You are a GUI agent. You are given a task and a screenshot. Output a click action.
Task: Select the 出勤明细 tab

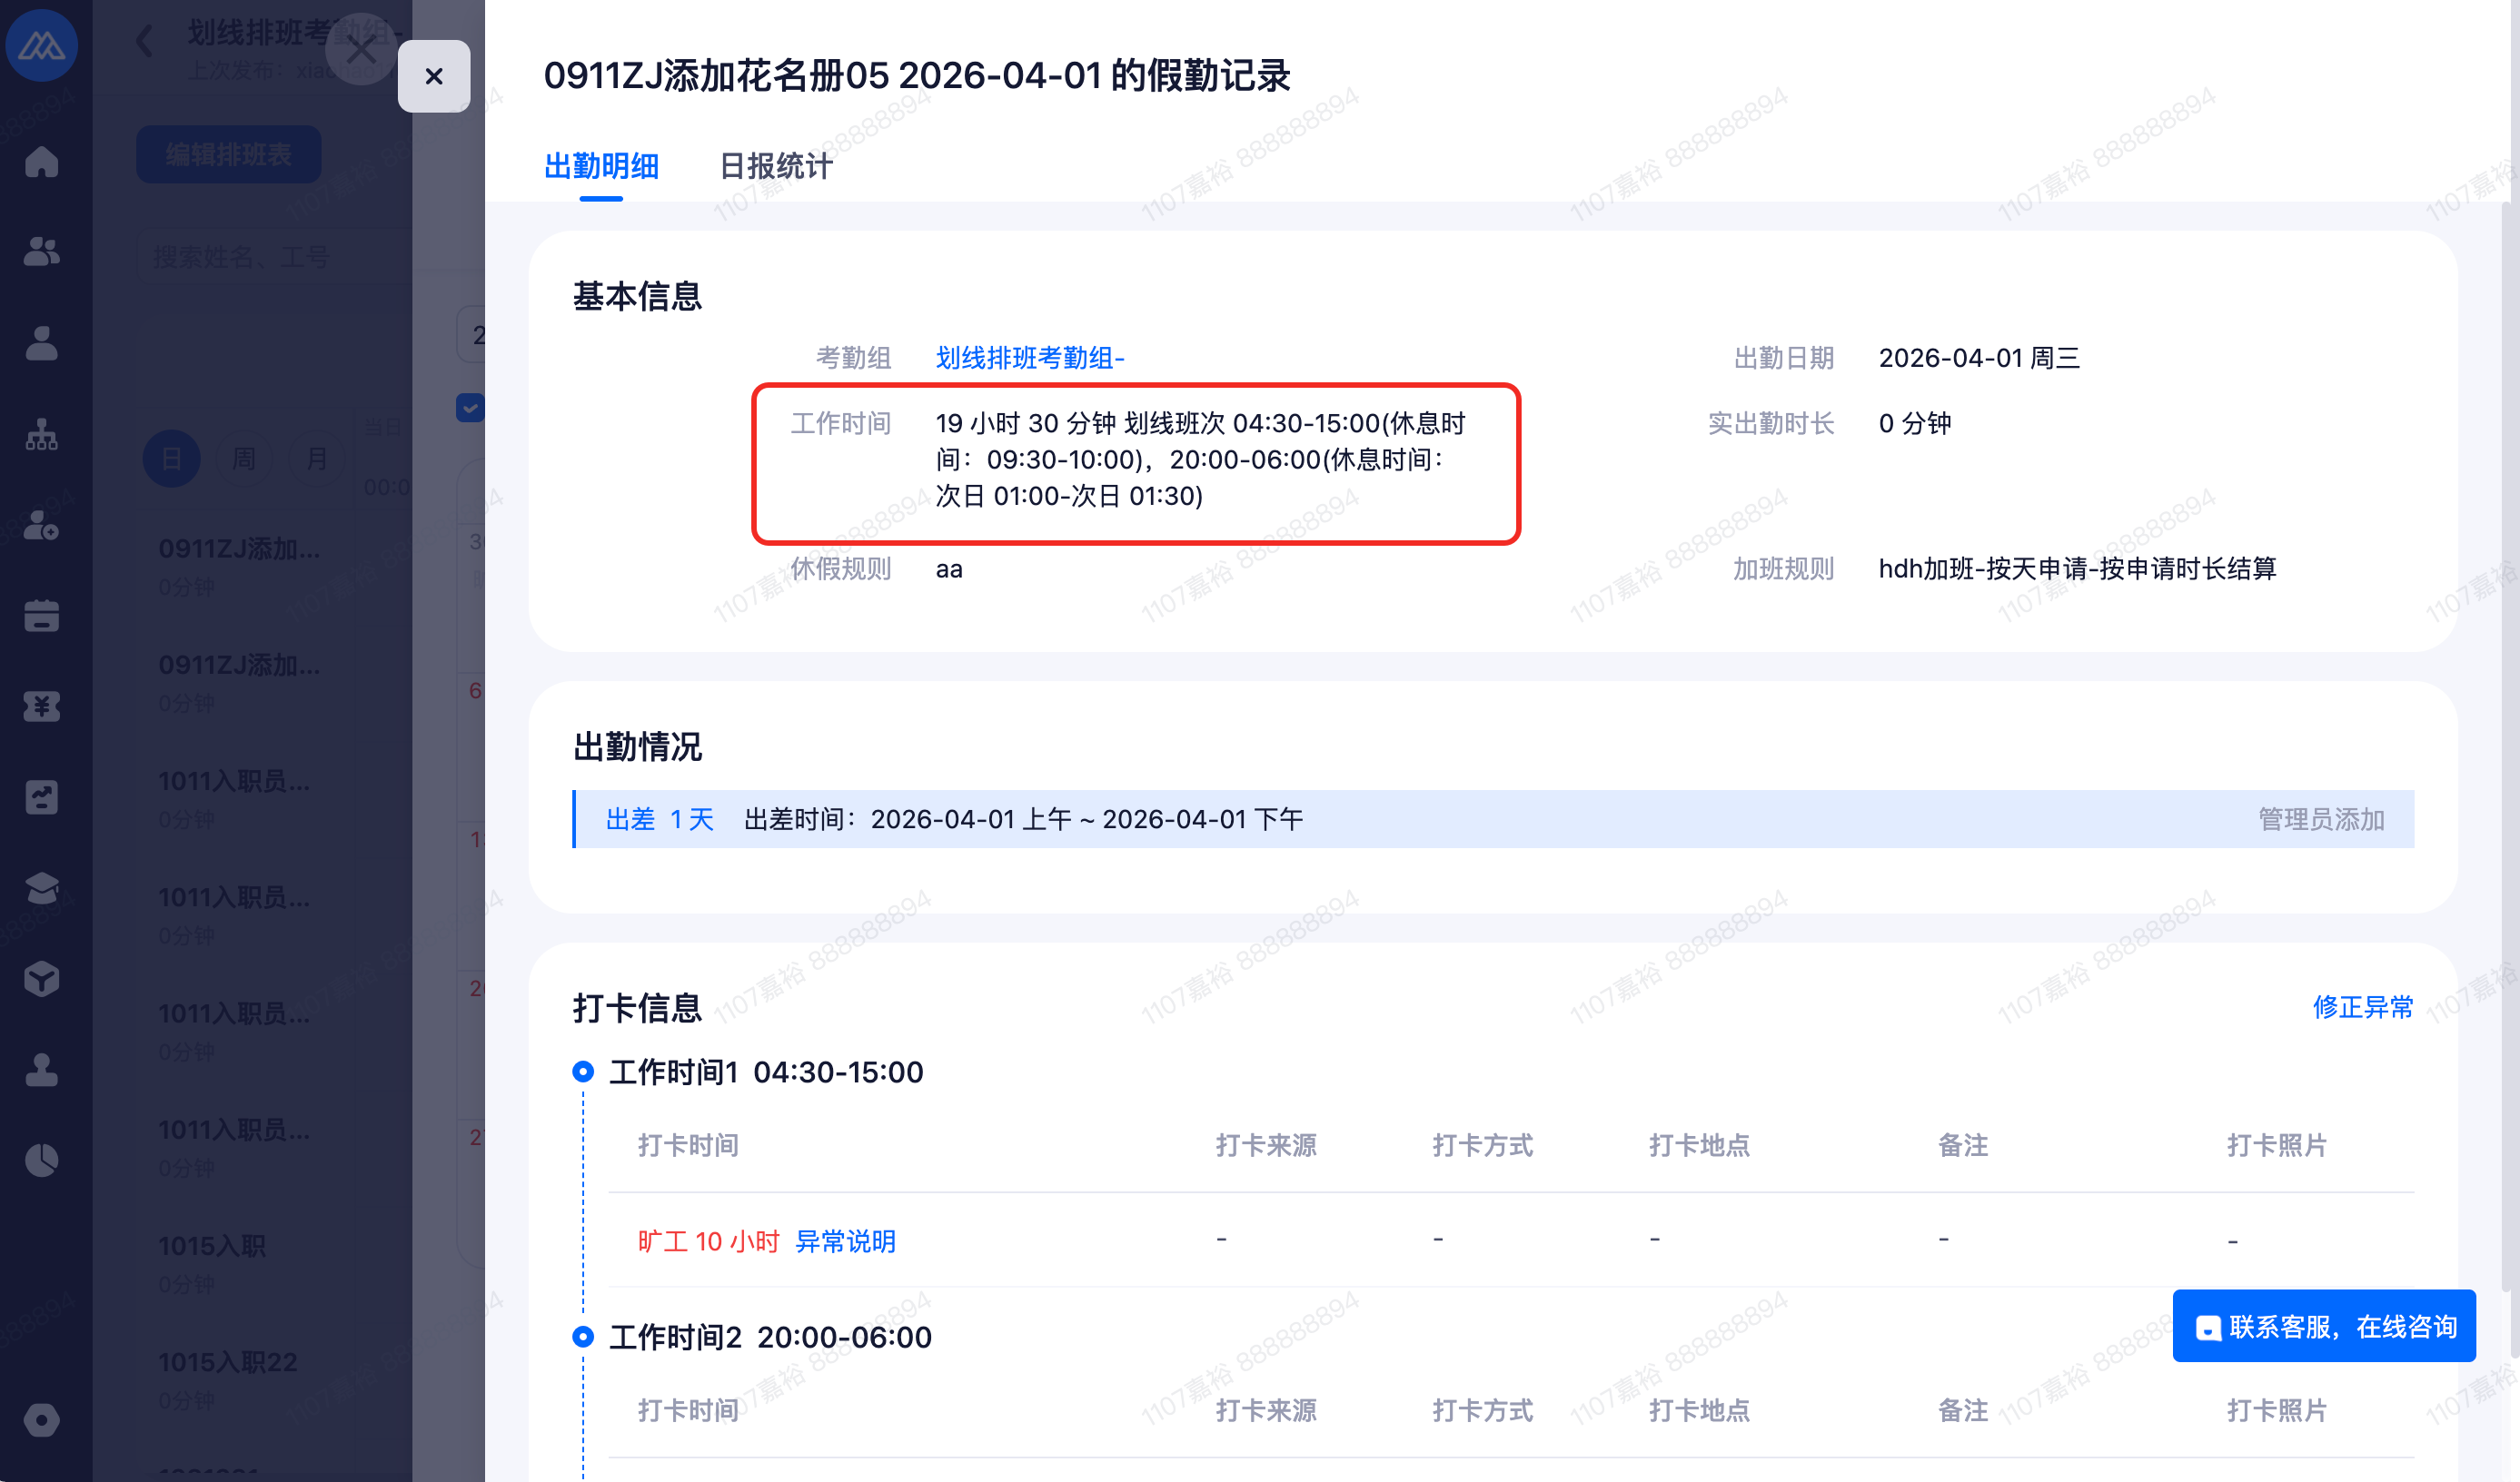coord(601,166)
